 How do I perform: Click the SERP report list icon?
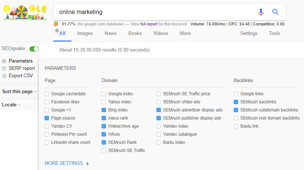4,68
